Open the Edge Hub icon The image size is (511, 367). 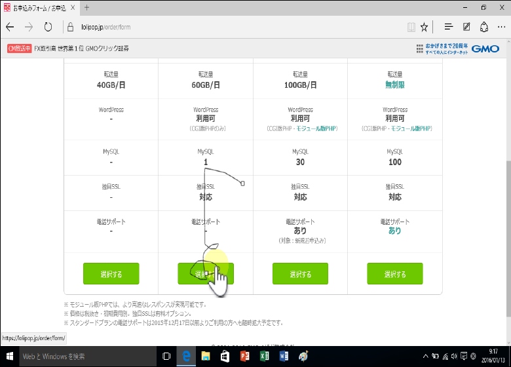[449, 27]
